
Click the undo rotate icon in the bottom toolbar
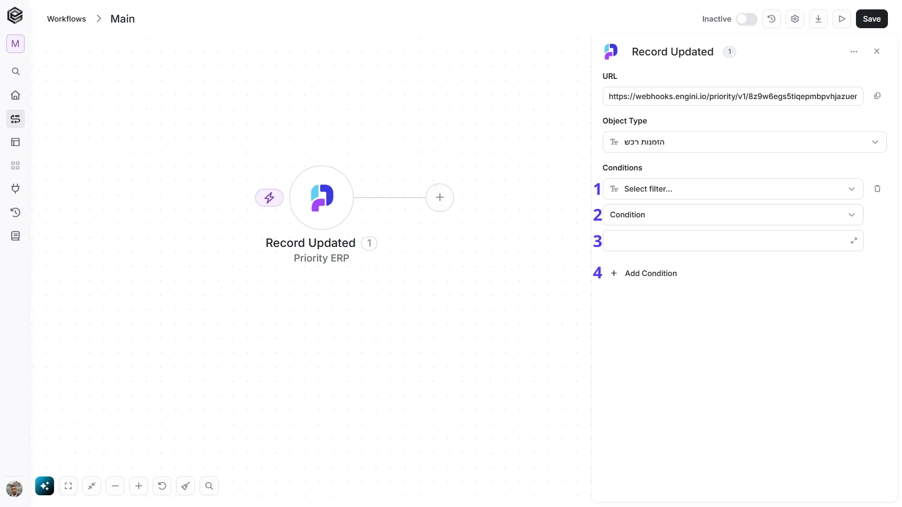point(162,486)
